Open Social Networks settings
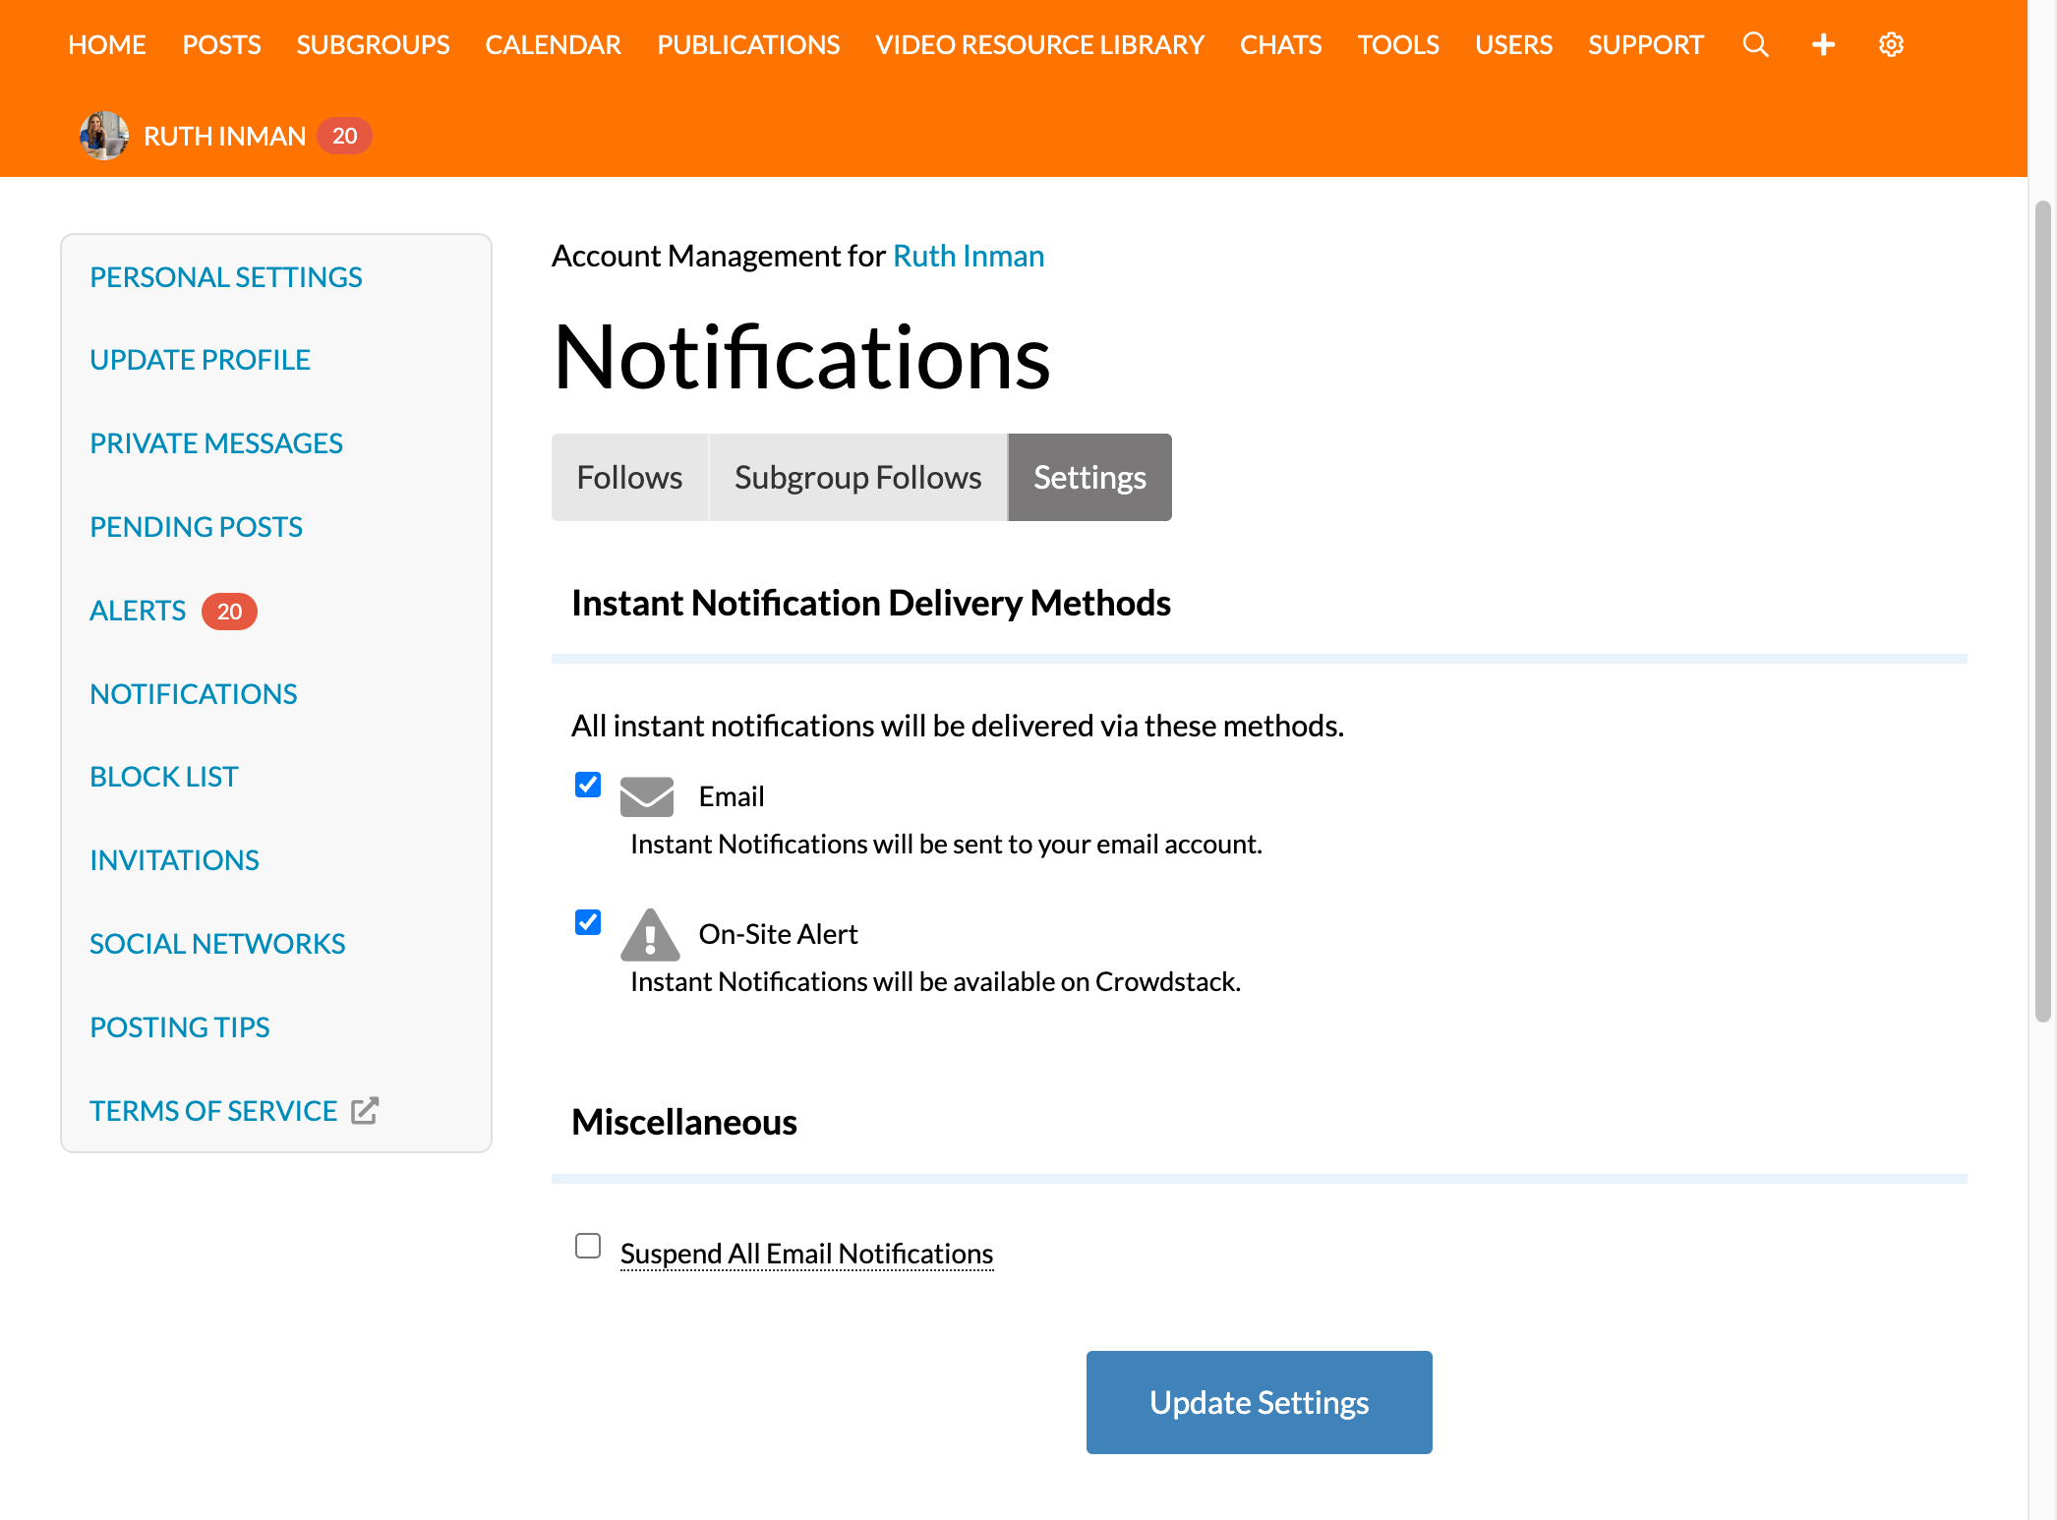The image size is (2057, 1520). [217, 944]
